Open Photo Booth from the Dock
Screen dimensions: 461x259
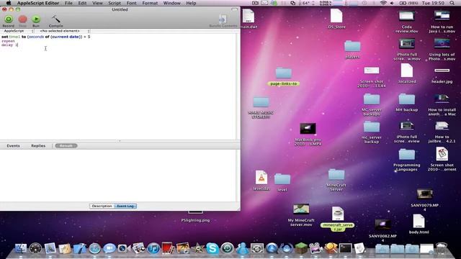(168, 248)
